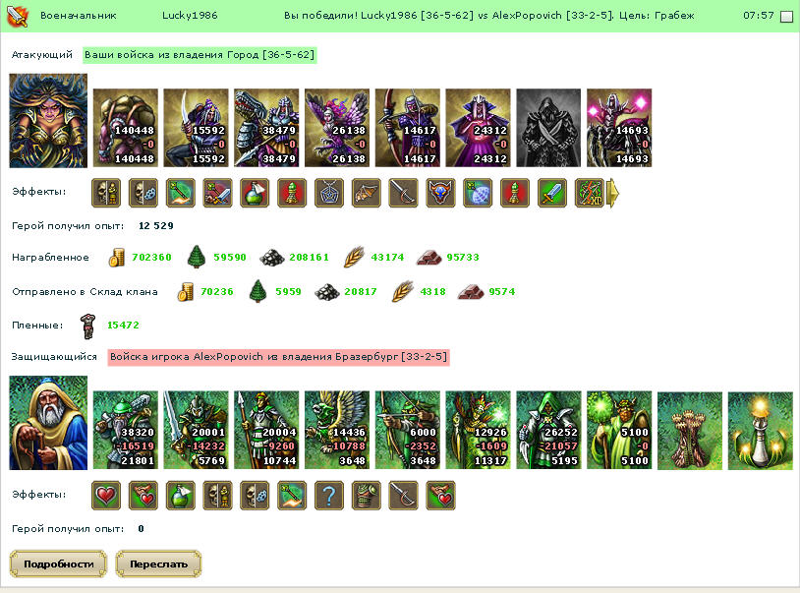This screenshot has width=800, height=593.
Task: Open the Подробности details button
Action: coord(58,563)
